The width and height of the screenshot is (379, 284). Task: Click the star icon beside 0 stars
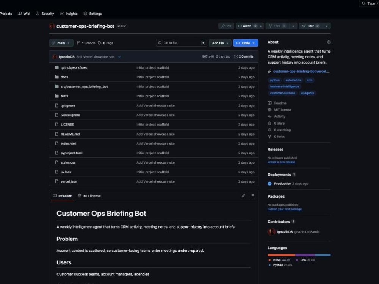click(269, 123)
